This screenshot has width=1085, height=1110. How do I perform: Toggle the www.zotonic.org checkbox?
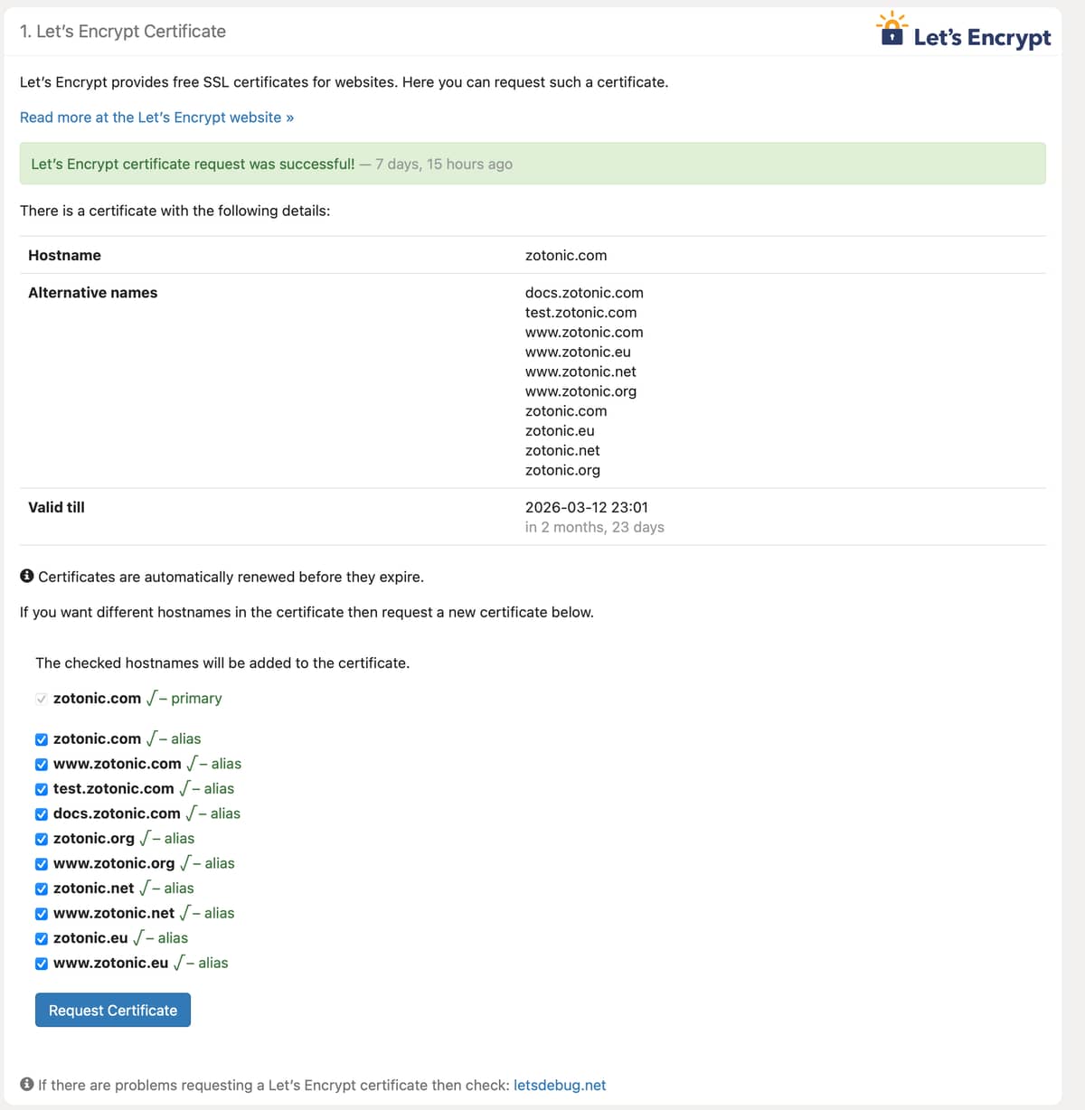click(x=42, y=863)
